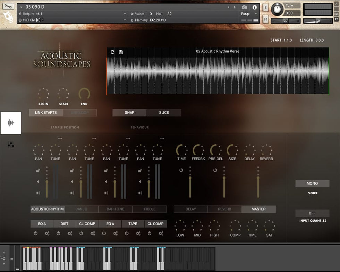
Task: Enable the Kontakt Solo S button
Action: point(265,8)
